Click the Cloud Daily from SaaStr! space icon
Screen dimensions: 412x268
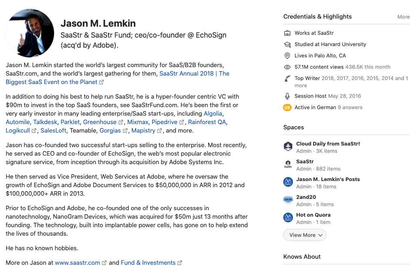point(288,147)
